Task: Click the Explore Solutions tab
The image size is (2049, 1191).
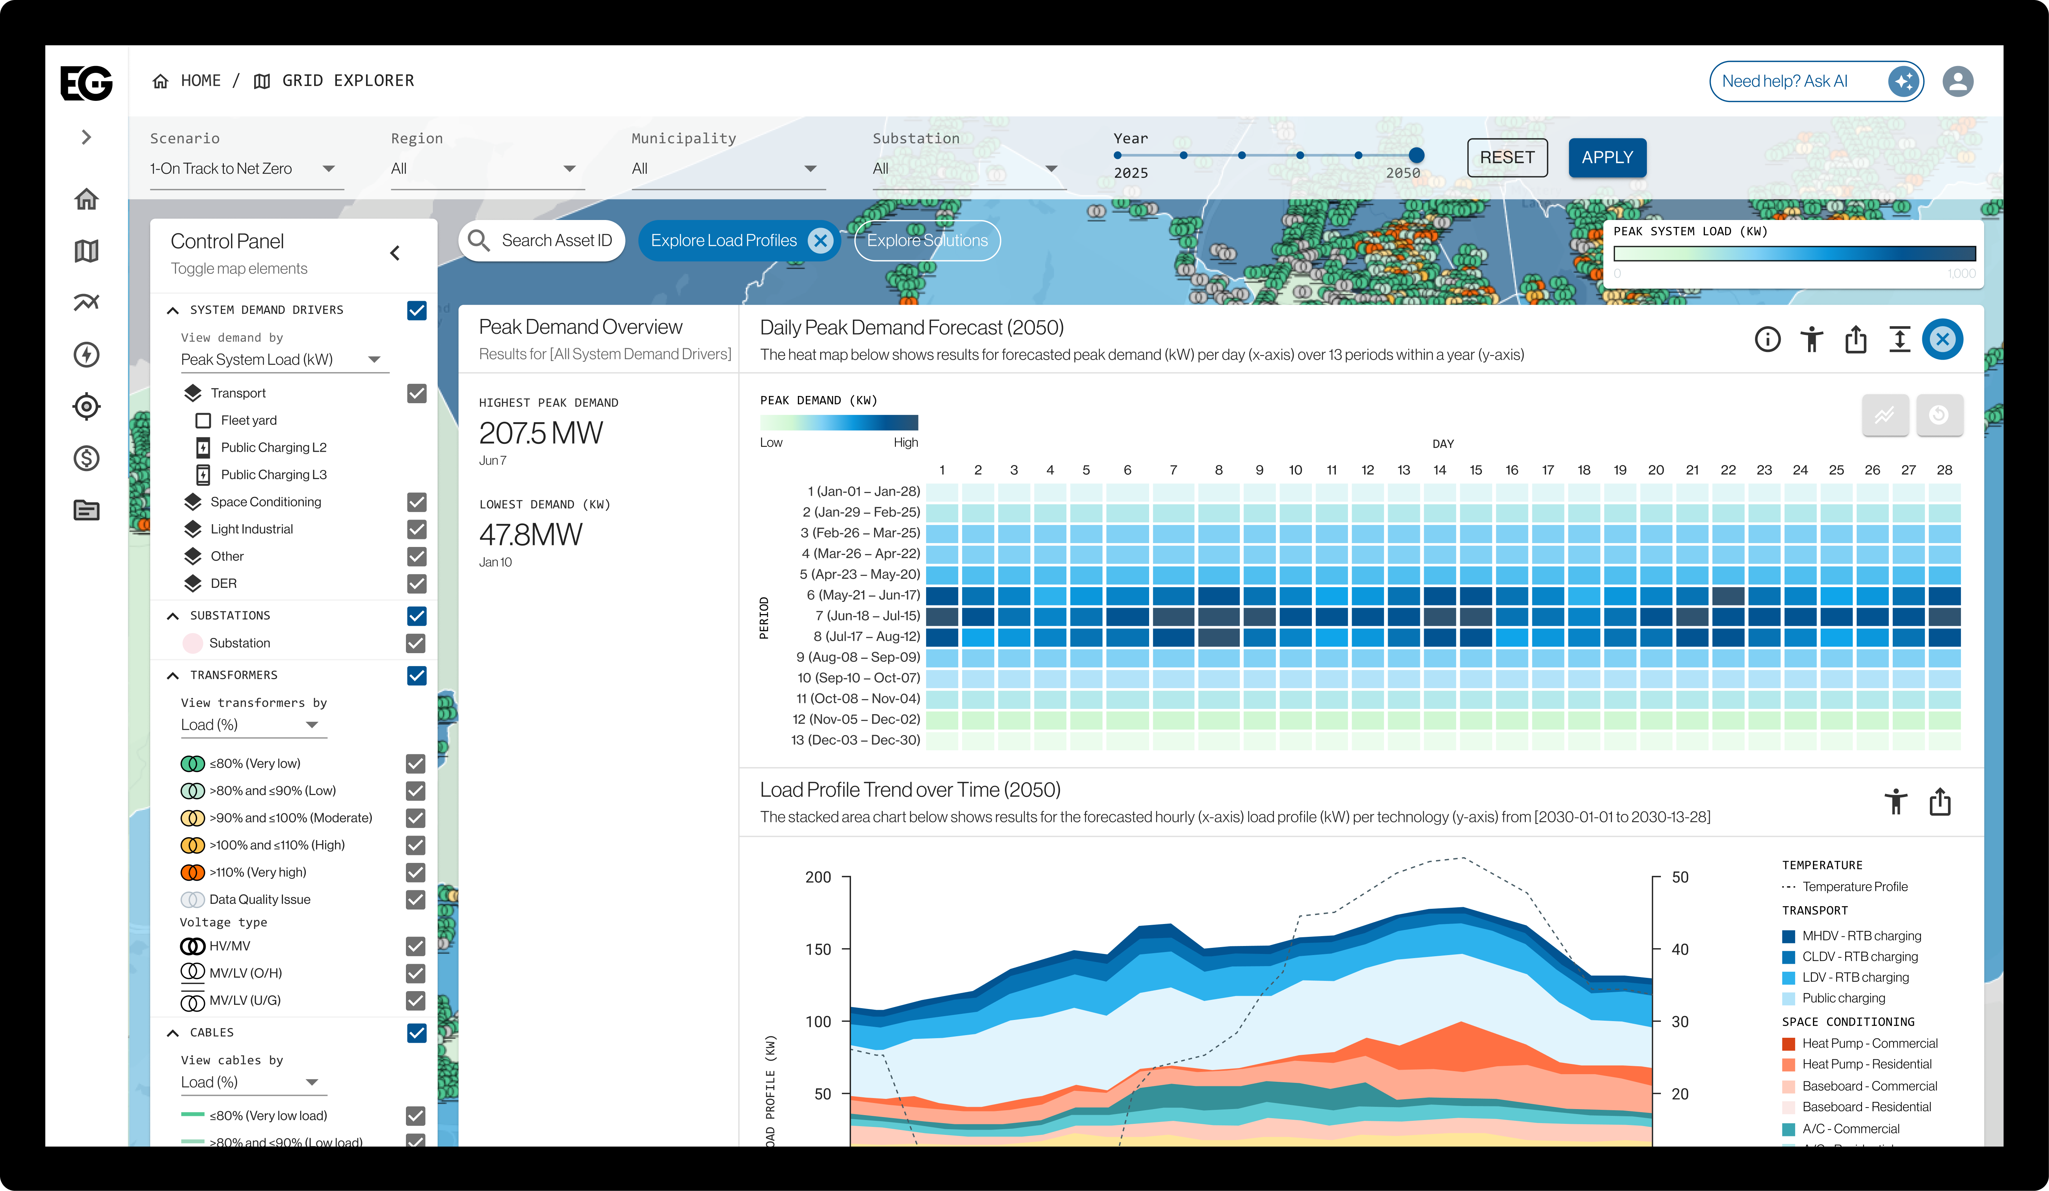Action: 927,240
